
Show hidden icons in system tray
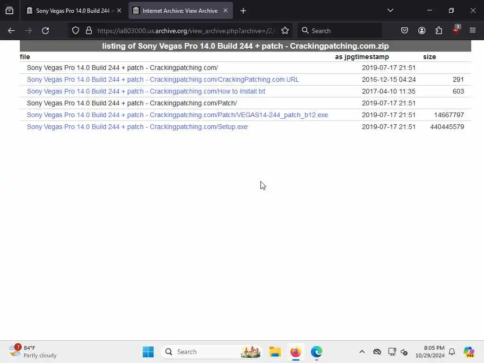tap(362, 352)
